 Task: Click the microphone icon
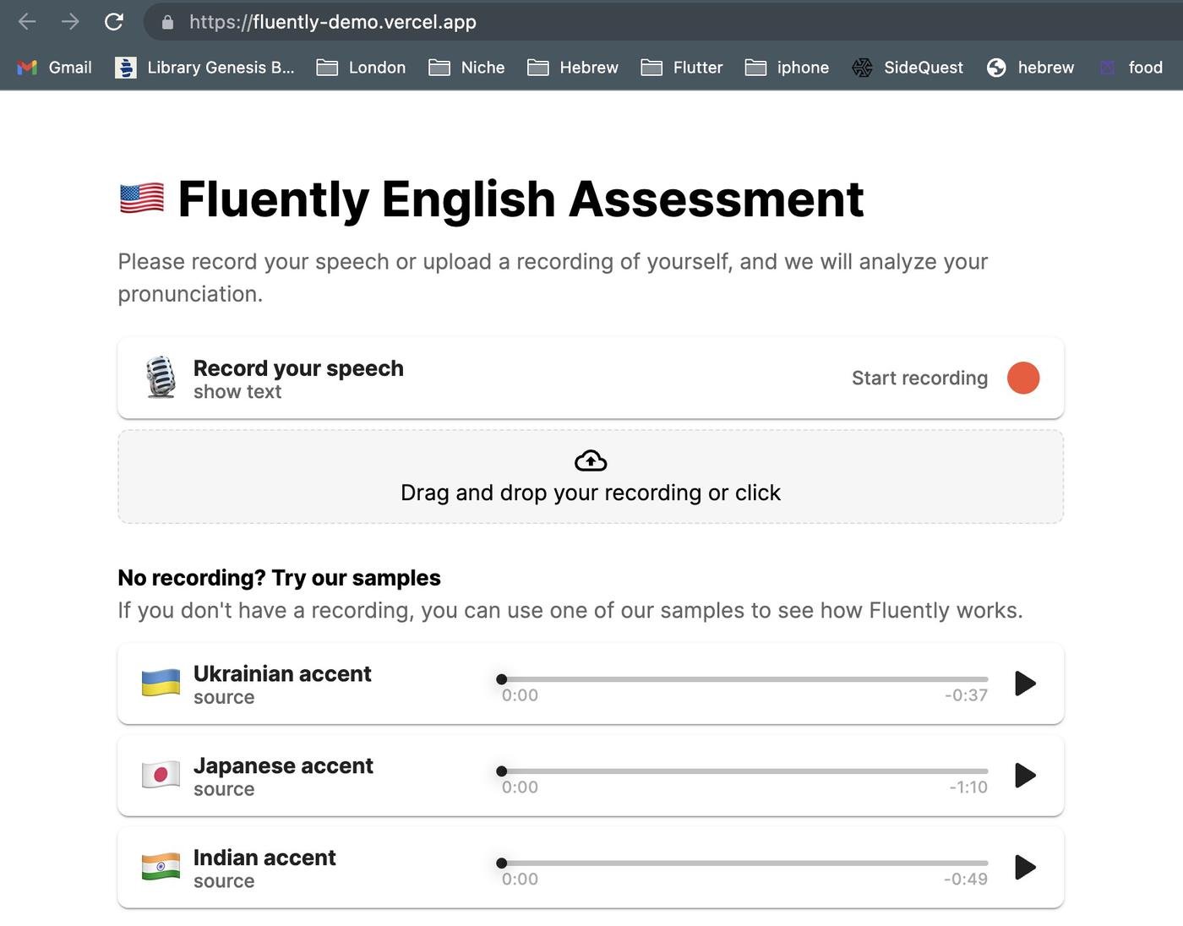pyautogui.click(x=161, y=377)
